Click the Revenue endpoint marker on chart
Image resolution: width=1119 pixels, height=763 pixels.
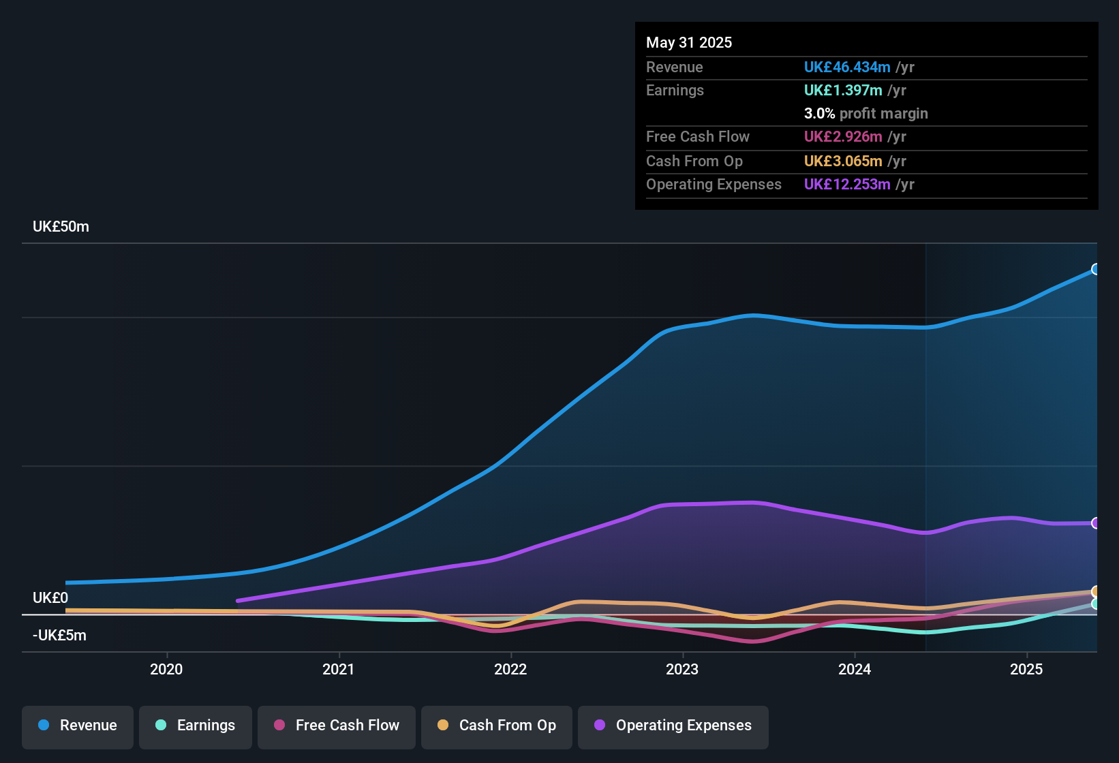(1096, 269)
